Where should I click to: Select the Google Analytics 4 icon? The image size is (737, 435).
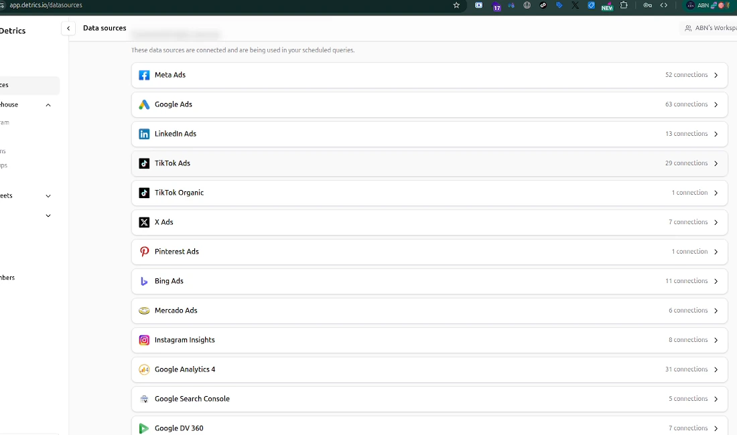pyautogui.click(x=144, y=369)
